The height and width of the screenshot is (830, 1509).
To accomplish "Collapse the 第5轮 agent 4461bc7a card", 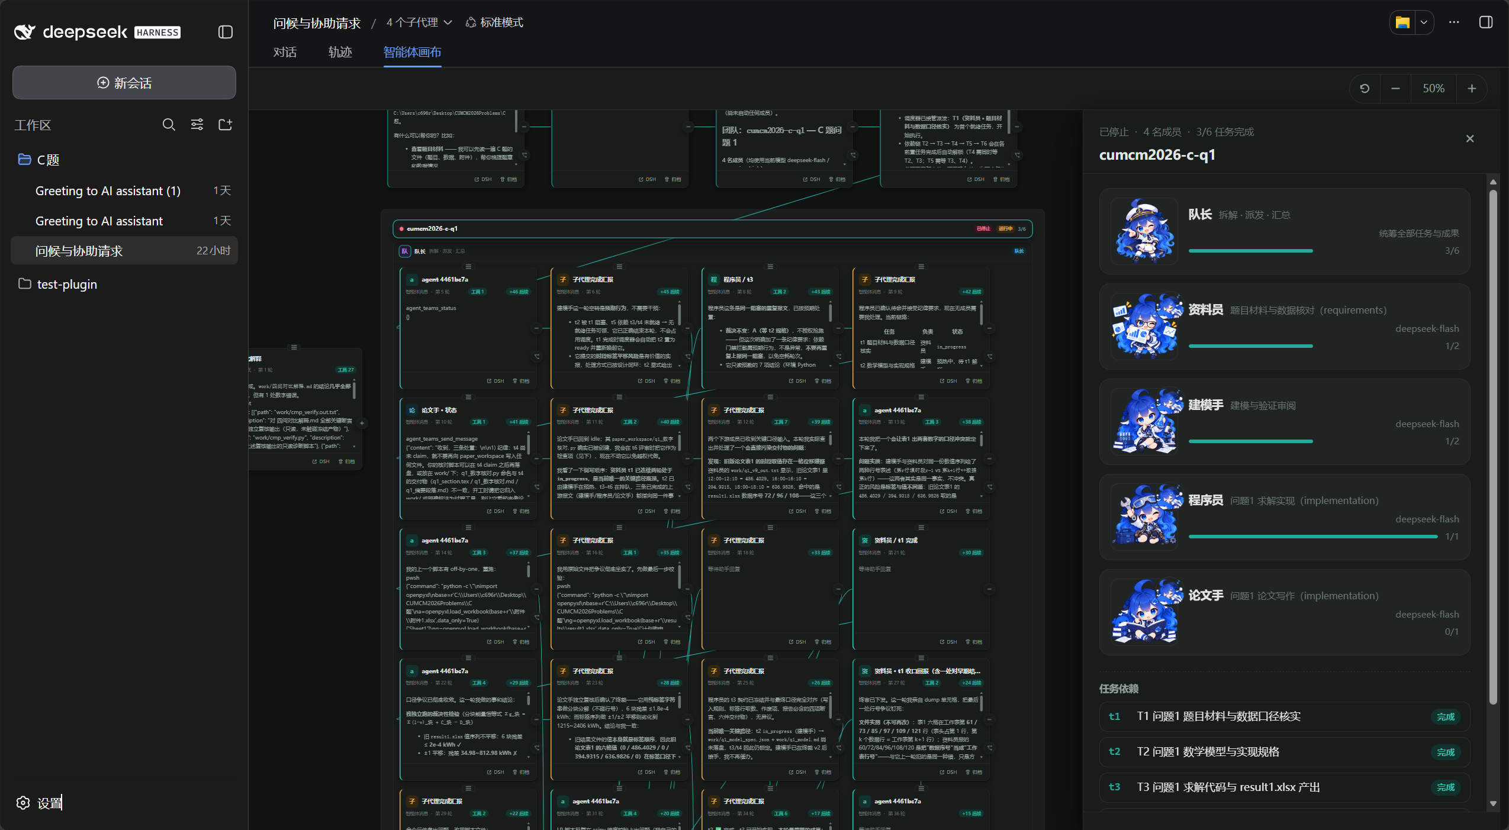I will 537,328.
